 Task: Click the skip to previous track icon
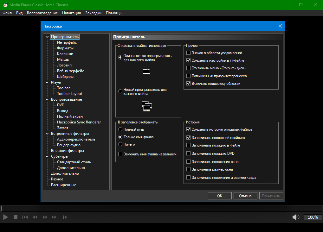[25, 217]
